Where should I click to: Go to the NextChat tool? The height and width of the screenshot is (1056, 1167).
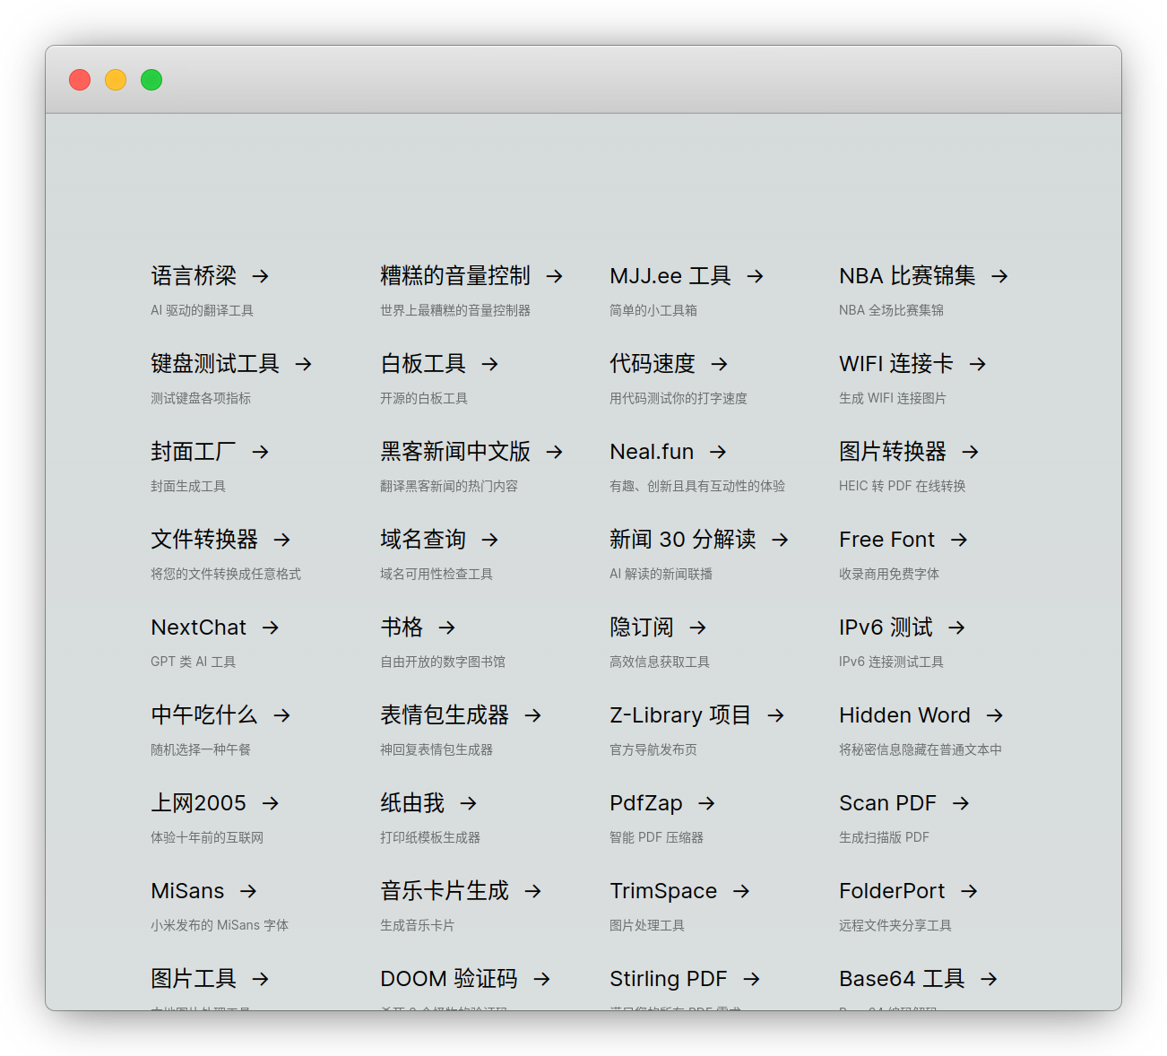[198, 628]
